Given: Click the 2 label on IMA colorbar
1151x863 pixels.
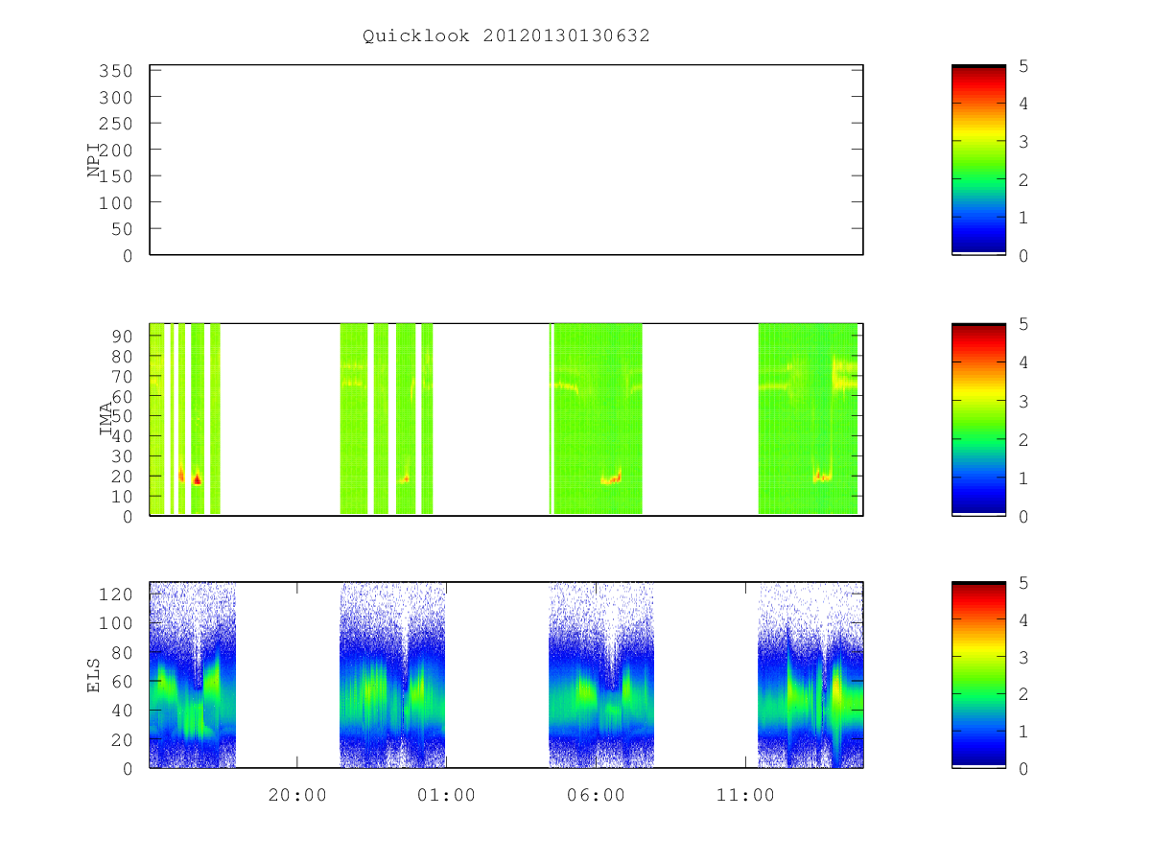Looking at the screenshot, I should [x=1023, y=439].
